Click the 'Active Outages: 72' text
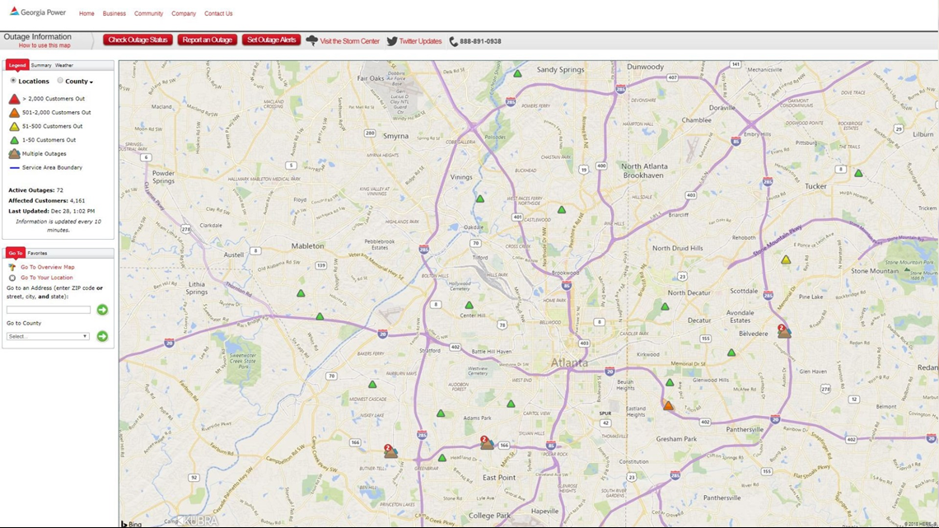 pos(36,190)
